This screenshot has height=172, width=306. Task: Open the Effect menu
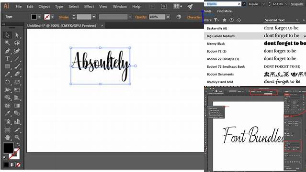click(x=89, y=6)
